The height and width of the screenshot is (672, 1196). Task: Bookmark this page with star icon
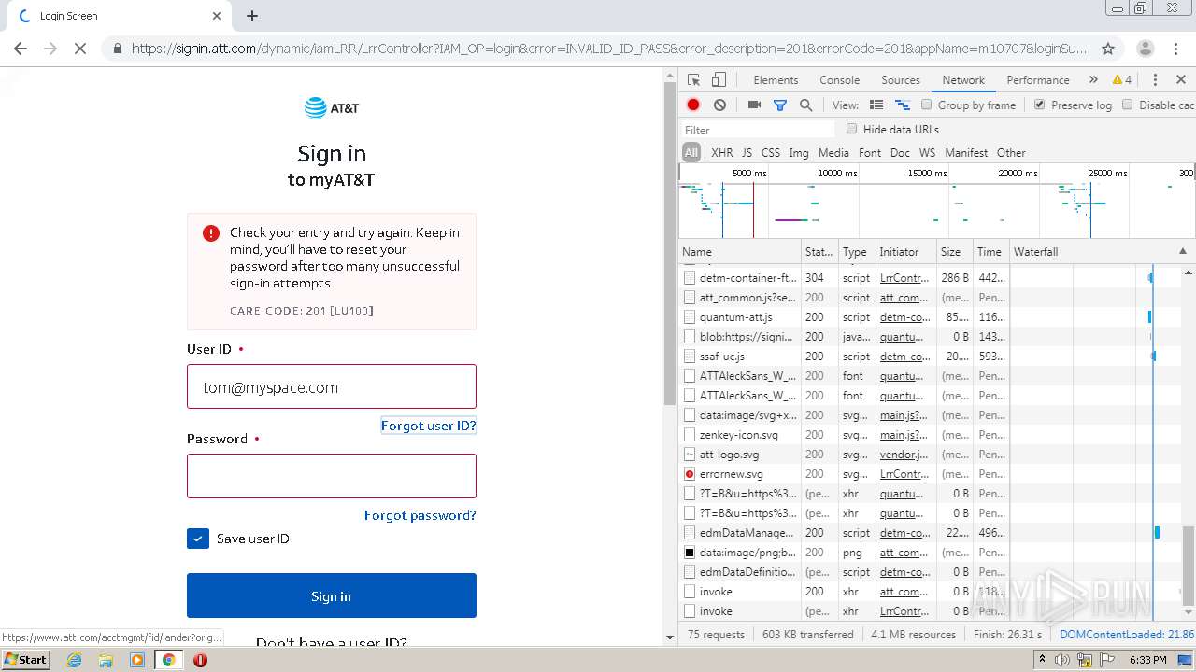coord(1108,49)
